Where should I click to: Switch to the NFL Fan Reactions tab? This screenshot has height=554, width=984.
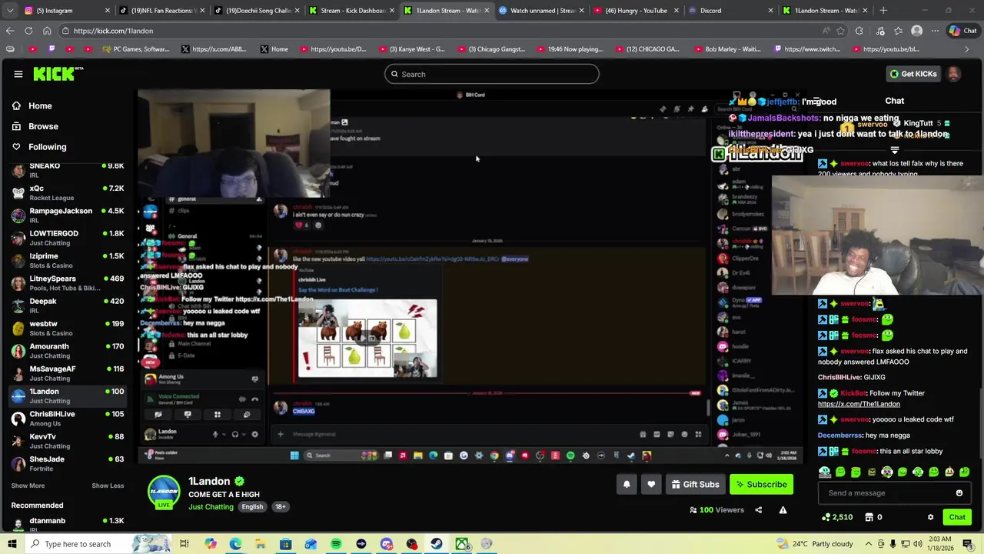point(161,11)
